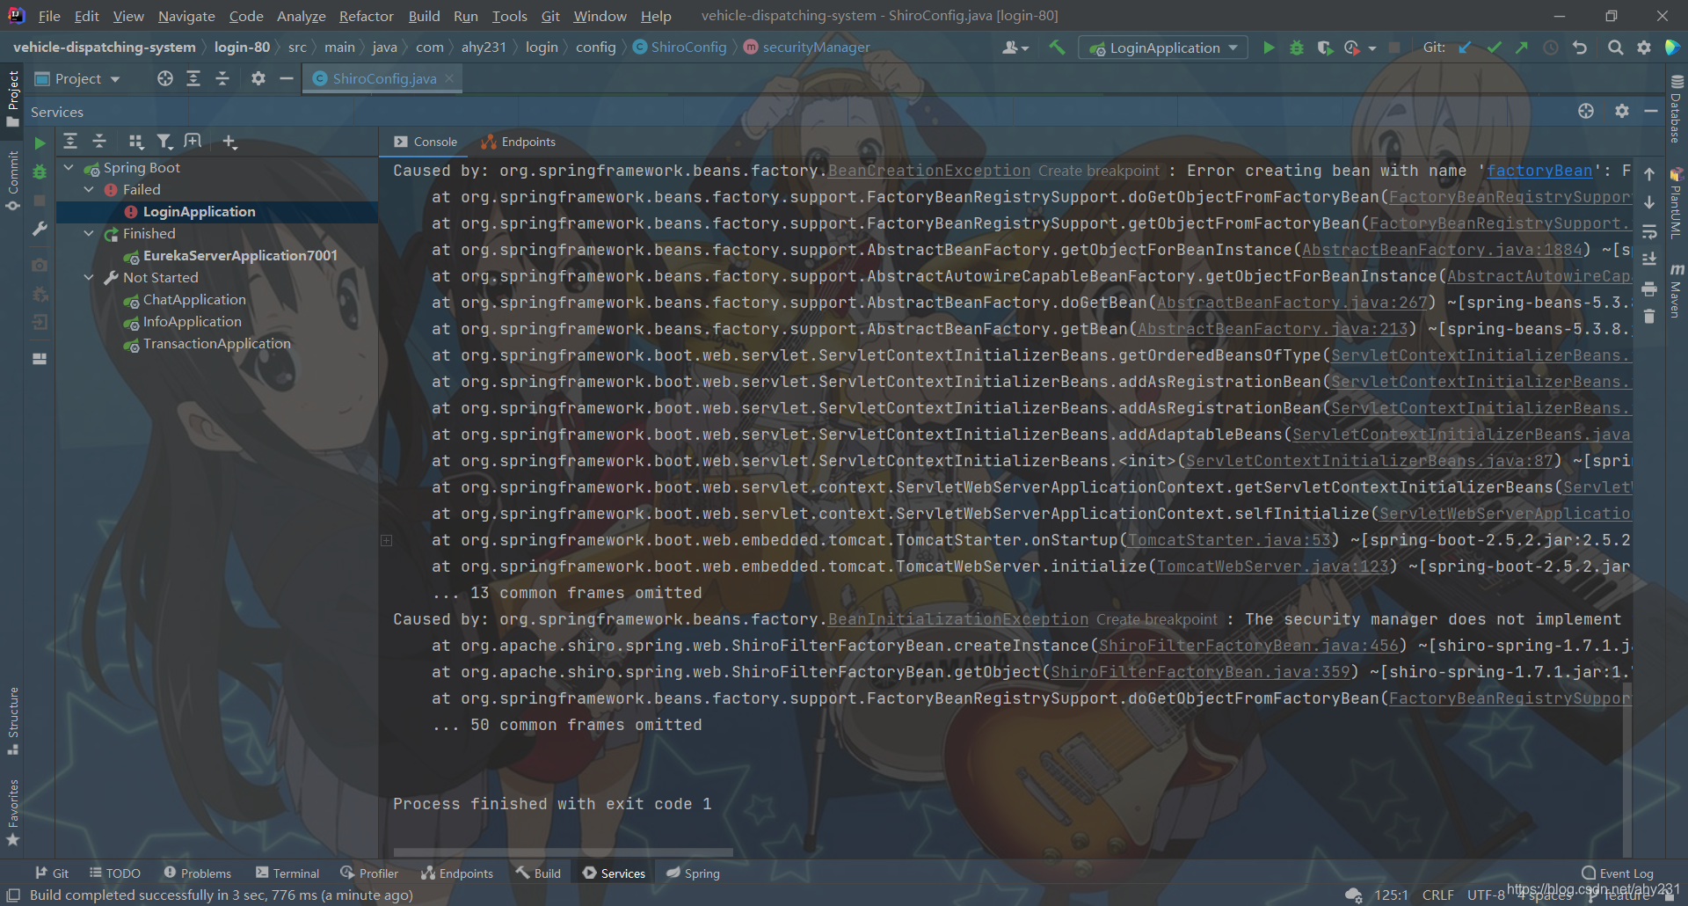The height and width of the screenshot is (906, 1688).
Task: Click the Git push arrow icon
Action: [1522, 47]
